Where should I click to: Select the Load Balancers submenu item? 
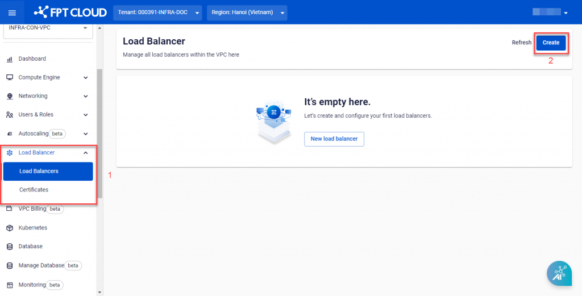click(48, 172)
